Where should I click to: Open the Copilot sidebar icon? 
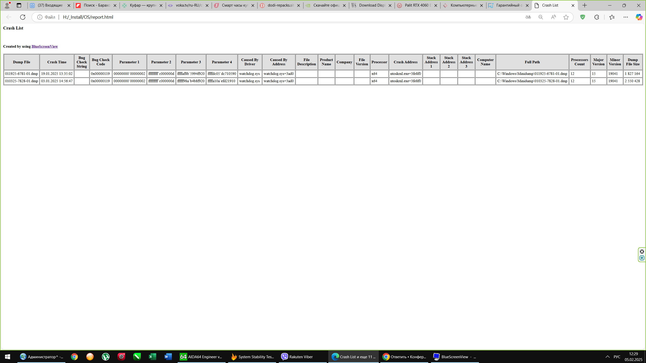[639, 17]
